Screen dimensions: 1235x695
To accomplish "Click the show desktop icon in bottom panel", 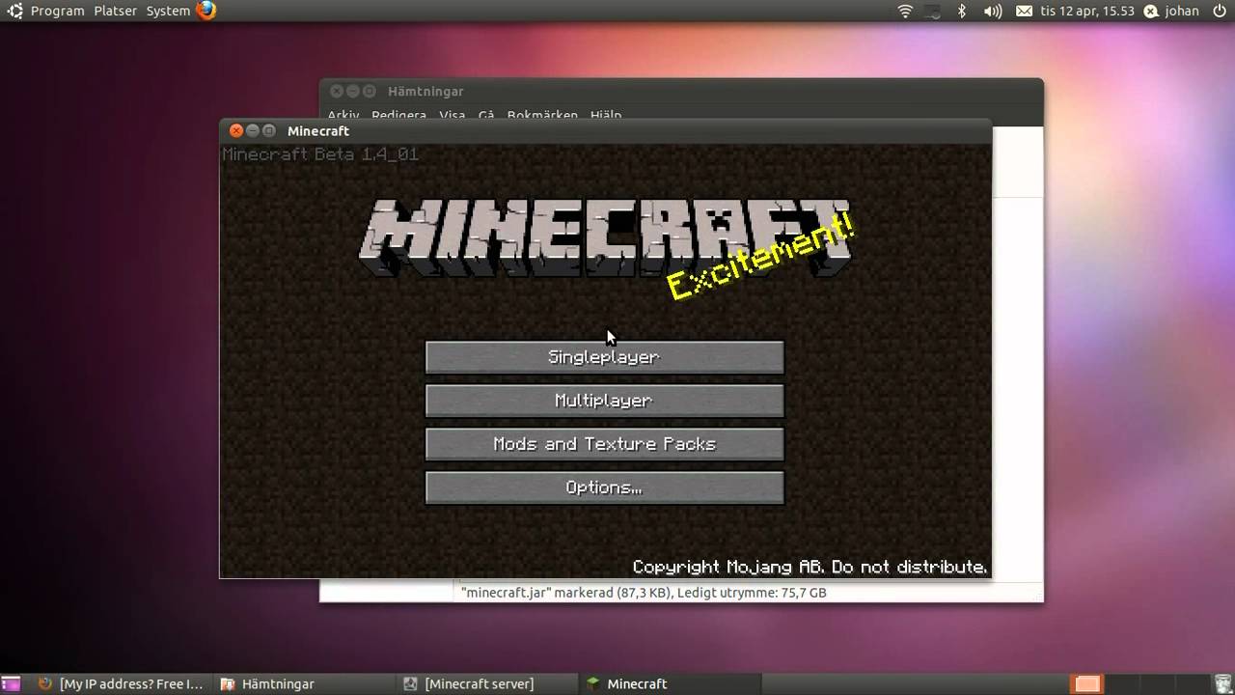I will [x=13, y=683].
